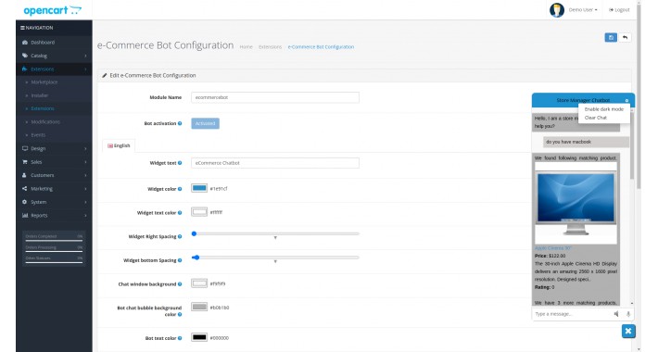Click the chatbot Type a message field
This screenshot has height=352, width=658.
(572, 314)
